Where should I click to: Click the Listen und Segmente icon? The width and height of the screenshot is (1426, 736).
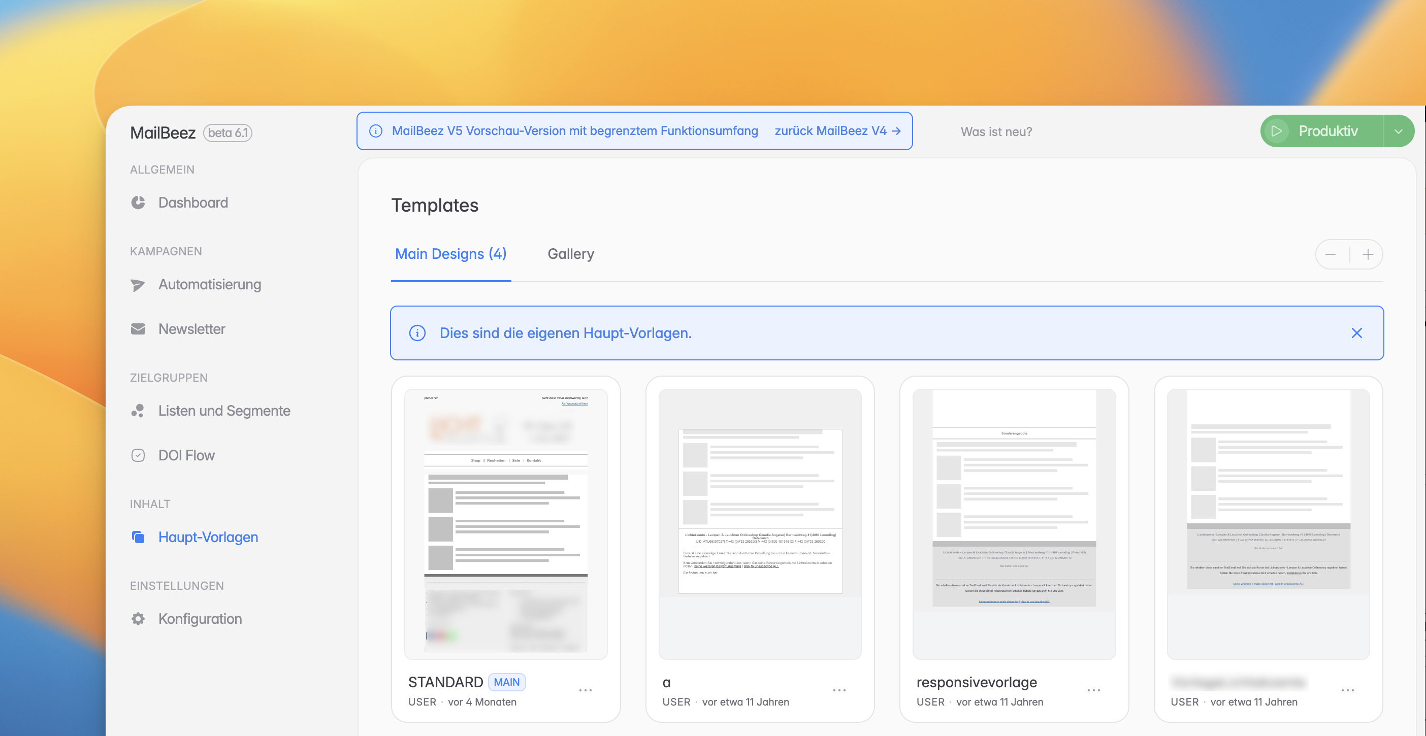coord(138,411)
